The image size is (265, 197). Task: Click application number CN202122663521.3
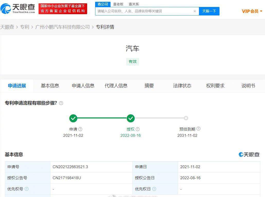click(x=70, y=167)
